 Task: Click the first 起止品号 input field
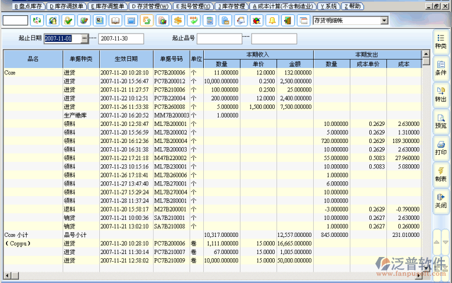219,38
